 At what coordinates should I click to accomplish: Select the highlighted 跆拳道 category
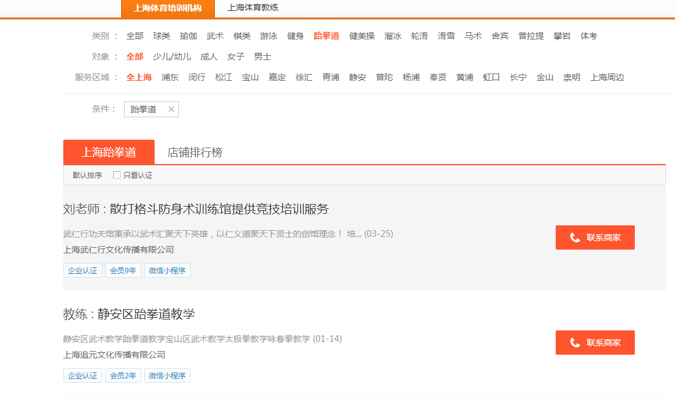(x=326, y=36)
